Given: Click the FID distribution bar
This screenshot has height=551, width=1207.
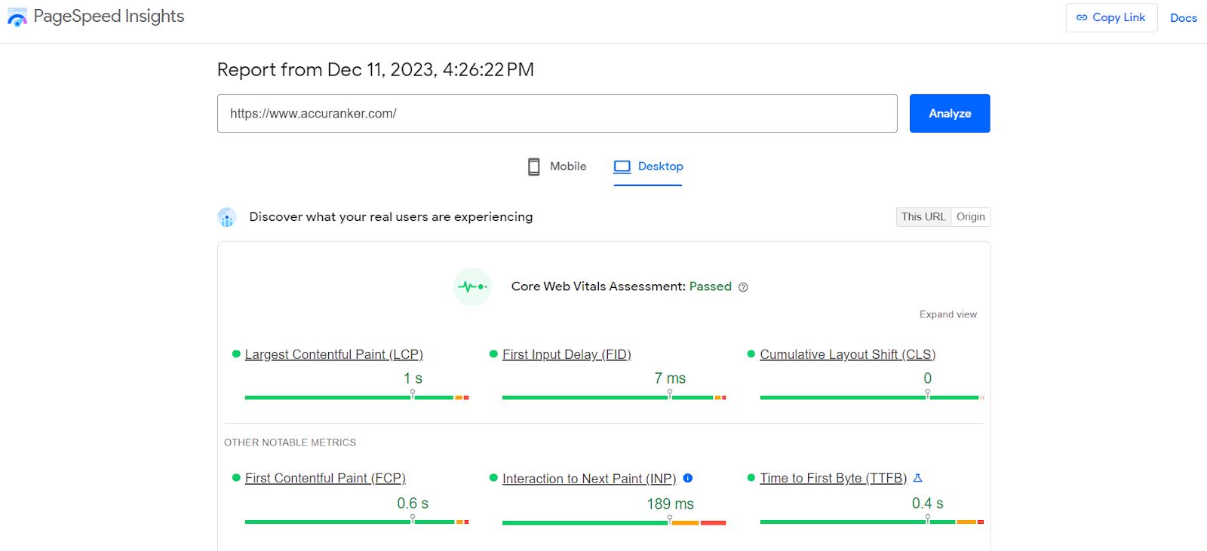Looking at the screenshot, I should pyautogui.click(x=614, y=397).
